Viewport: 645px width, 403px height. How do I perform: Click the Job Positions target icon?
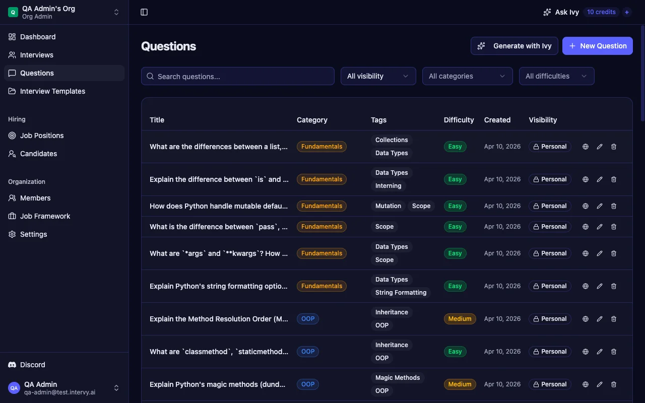click(x=12, y=136)
